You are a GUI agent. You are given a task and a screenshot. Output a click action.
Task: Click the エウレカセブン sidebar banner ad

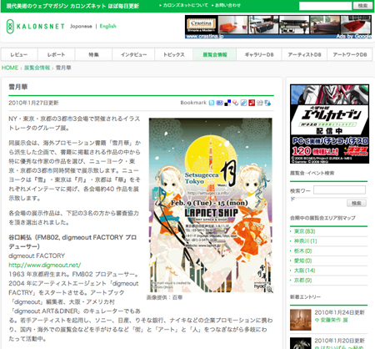point(329,124)
